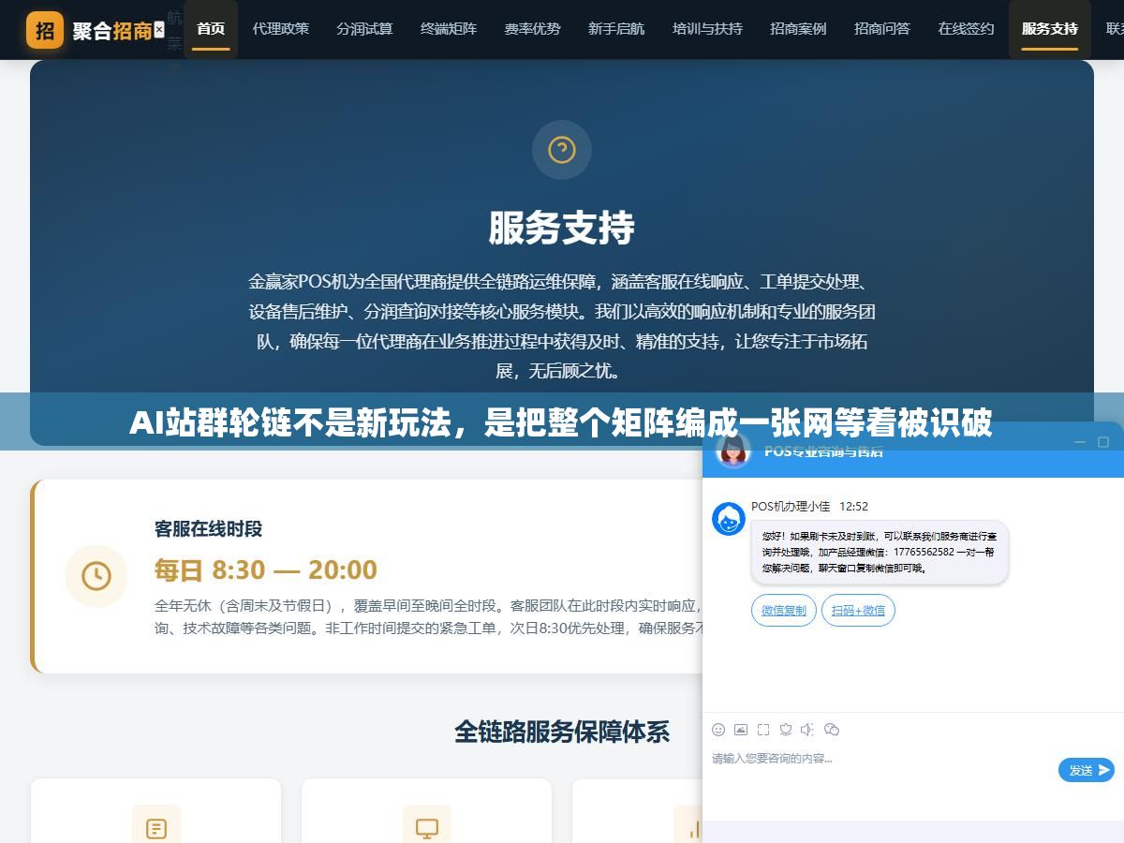
Task: Click the WeChat icon in chat toolbar
Action: click(x=831, y=730)
